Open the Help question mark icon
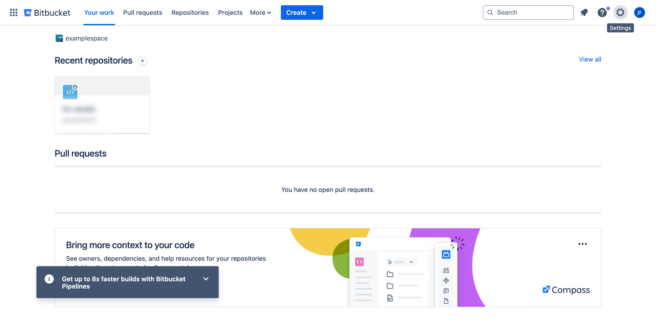The height and width of the screenshot is (320, 656). coord(602,12)
